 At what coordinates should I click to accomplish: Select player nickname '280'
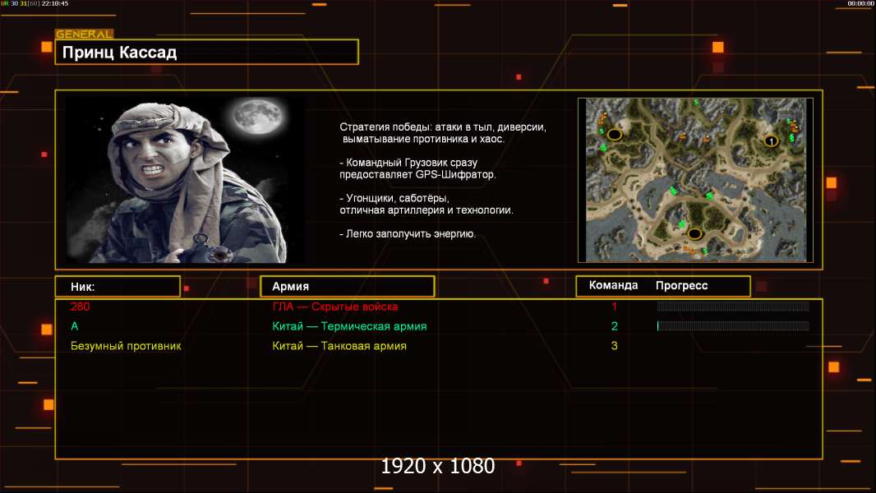(80, 306)
